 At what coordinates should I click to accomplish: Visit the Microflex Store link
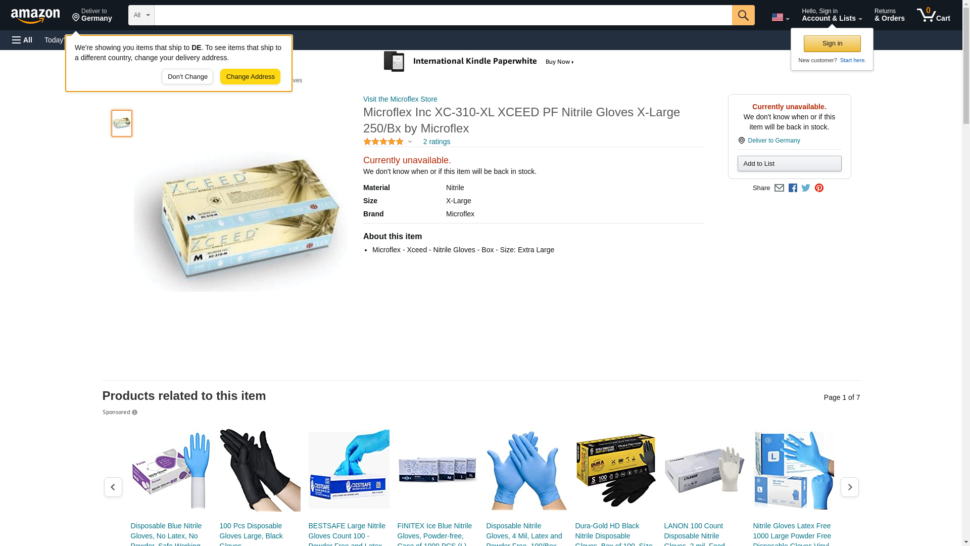[400, 99]
